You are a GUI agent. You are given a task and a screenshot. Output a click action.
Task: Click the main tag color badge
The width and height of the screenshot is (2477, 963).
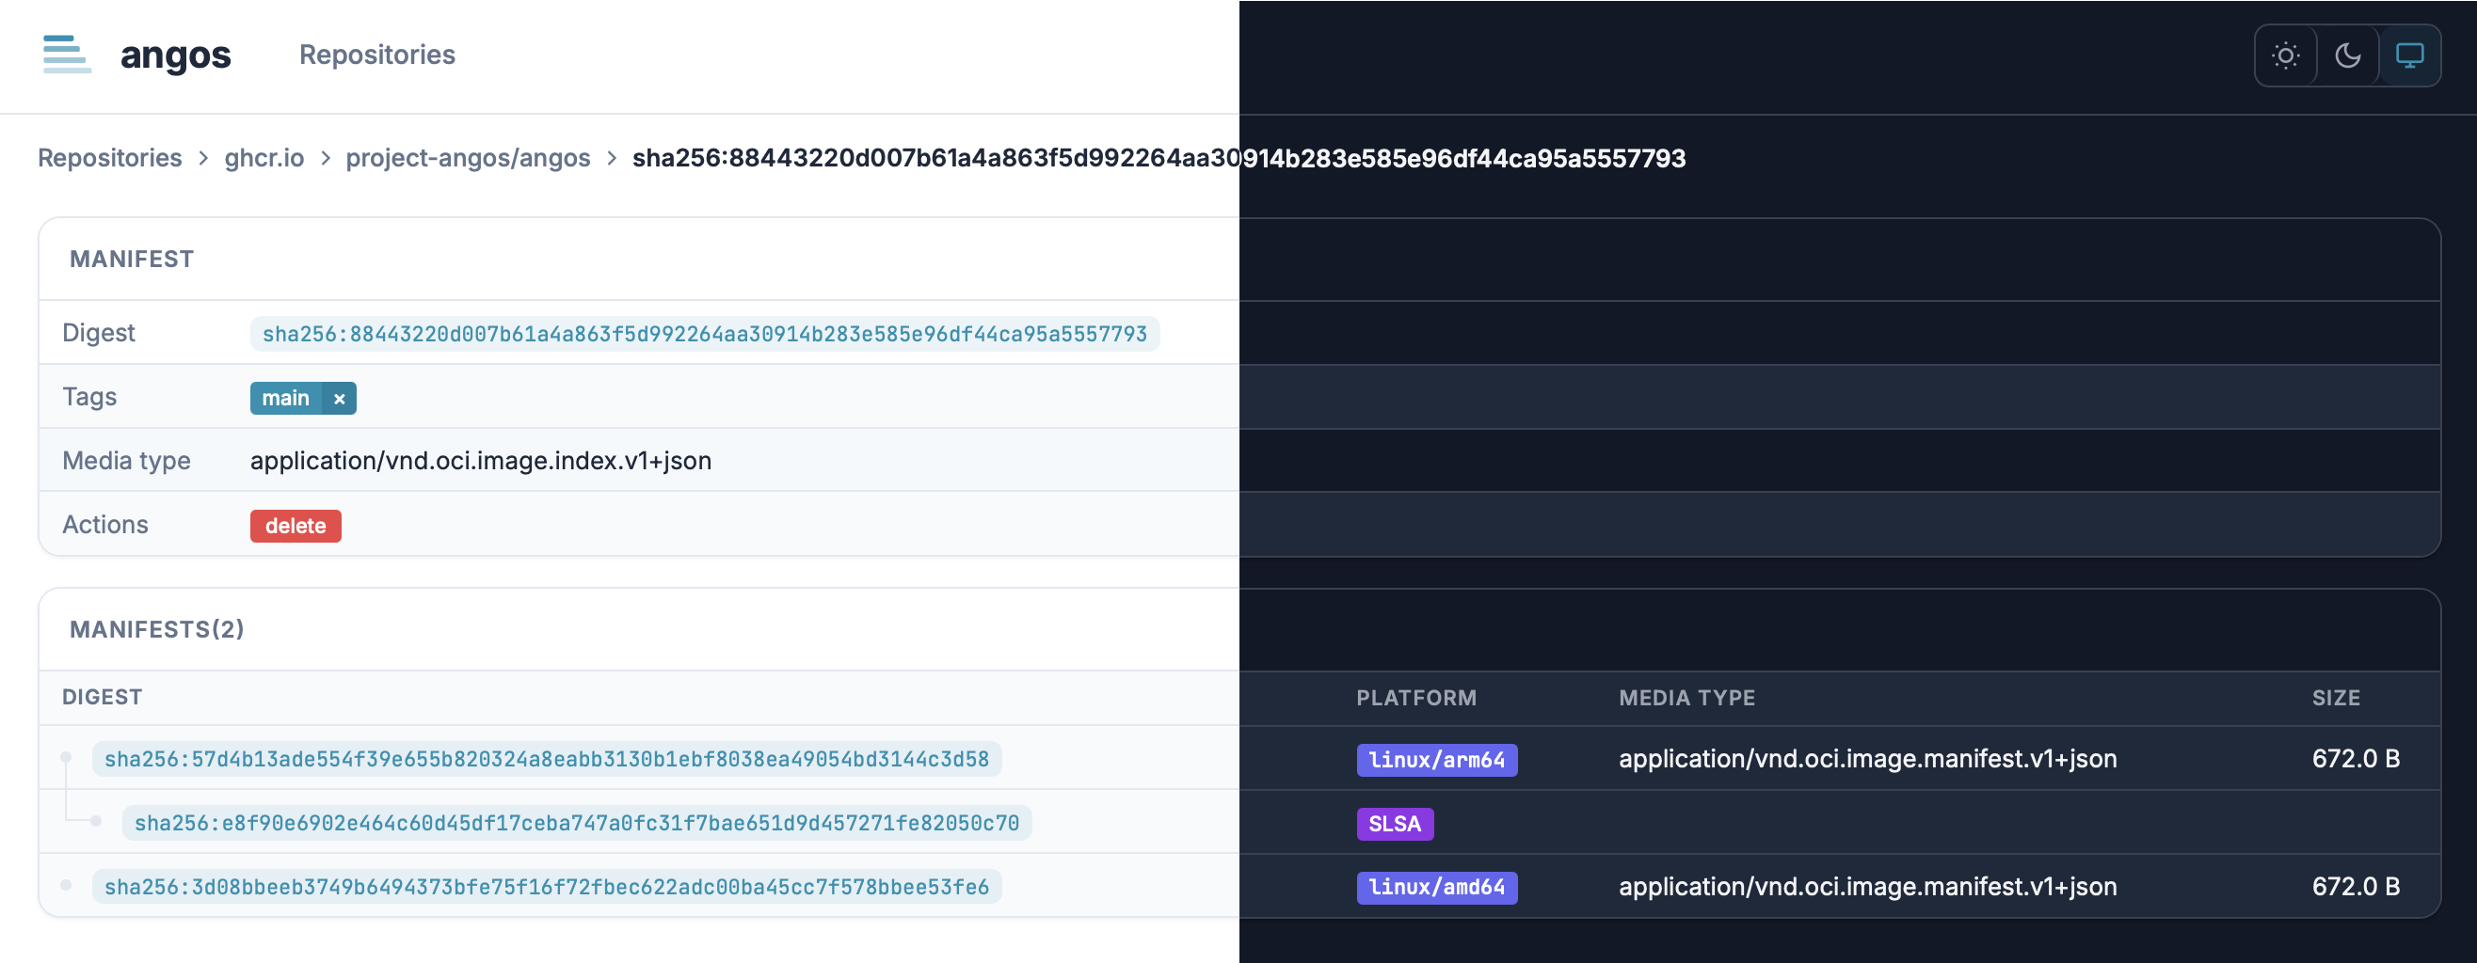click(284, 398)
